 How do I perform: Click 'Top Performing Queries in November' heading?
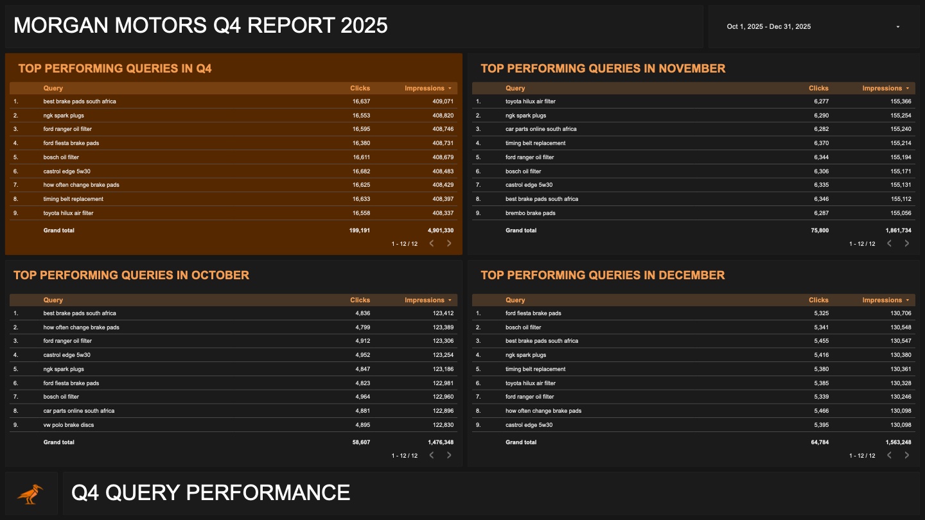pyautogui.click(x=603, y=69)
